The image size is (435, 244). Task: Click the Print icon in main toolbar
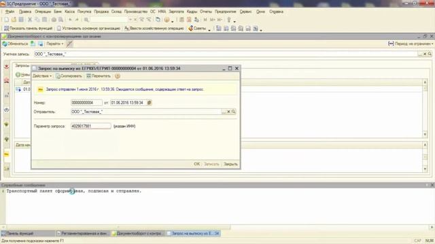point(54,20)
